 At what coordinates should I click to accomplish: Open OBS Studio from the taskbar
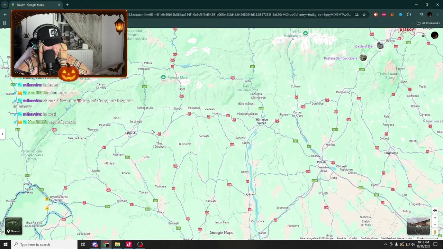140,245
